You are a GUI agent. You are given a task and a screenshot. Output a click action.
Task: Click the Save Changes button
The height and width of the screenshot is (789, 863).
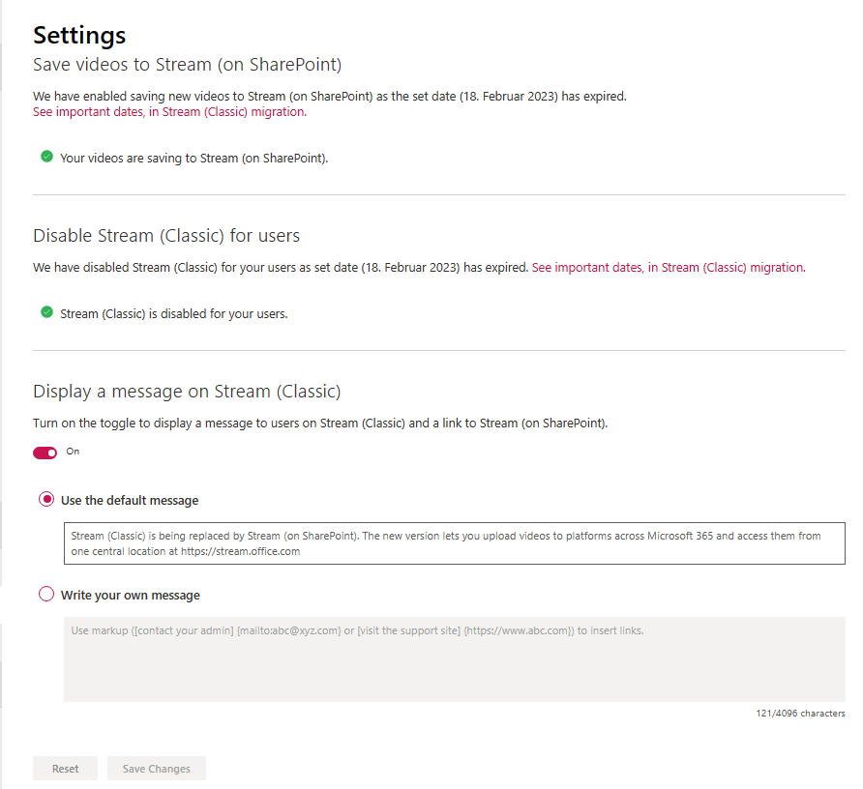click(x=157, y=769)
